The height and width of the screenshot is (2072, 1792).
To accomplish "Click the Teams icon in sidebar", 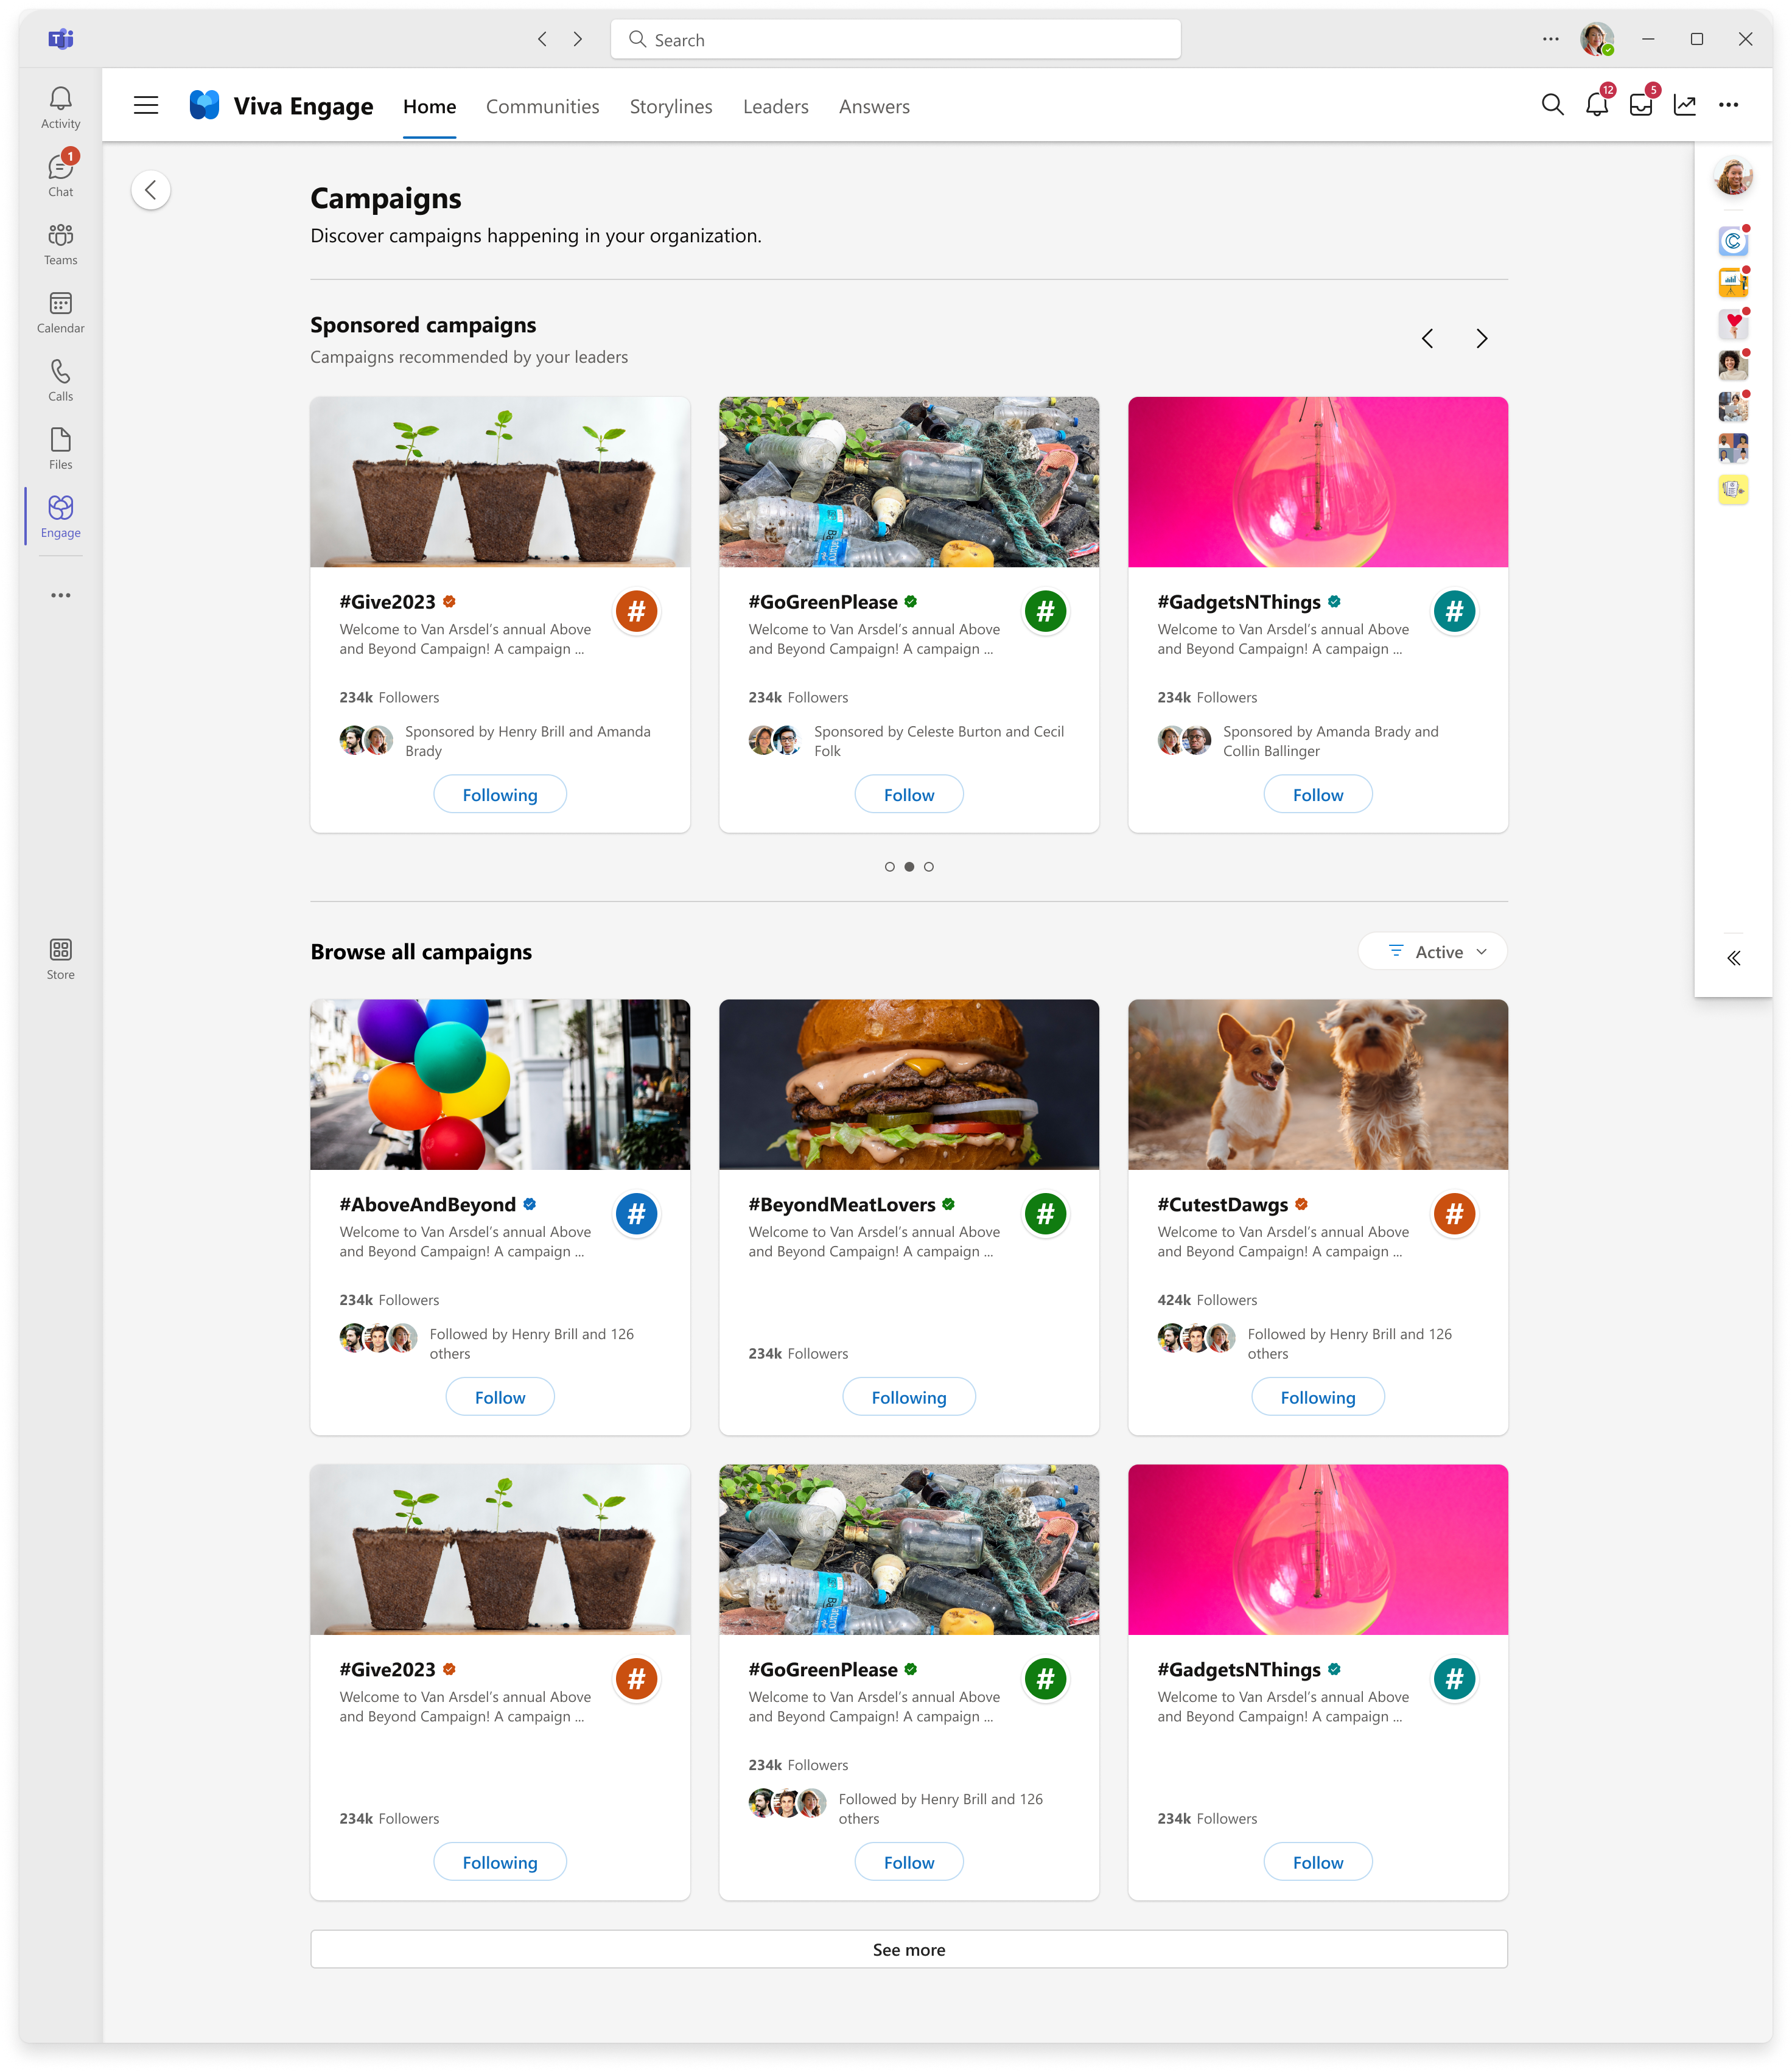I will coord(60,245).
